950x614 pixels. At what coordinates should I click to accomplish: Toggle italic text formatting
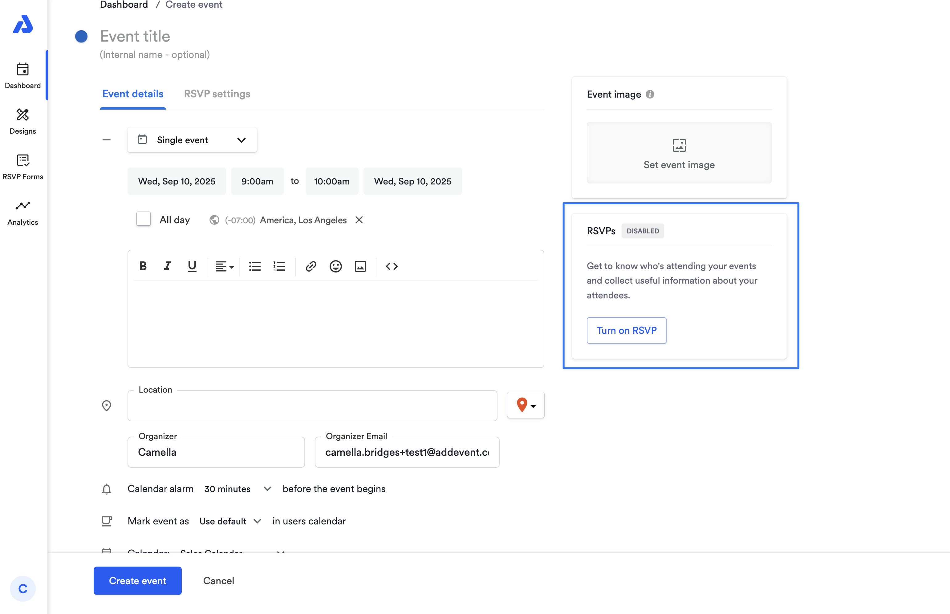[167, 266]
